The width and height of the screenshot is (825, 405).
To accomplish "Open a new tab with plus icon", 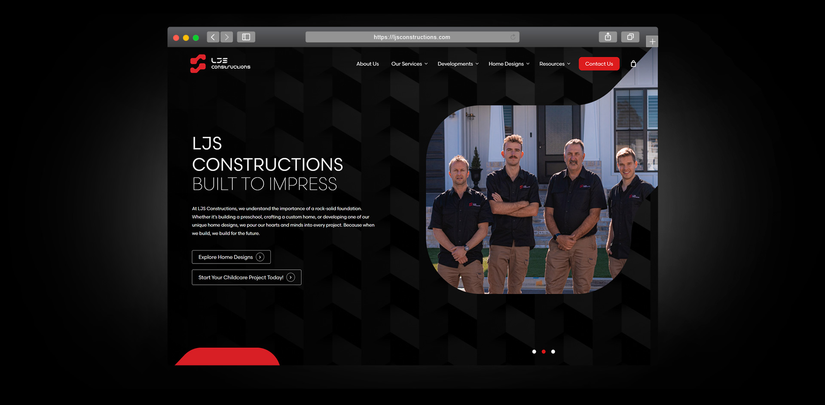I will (652, 42).
